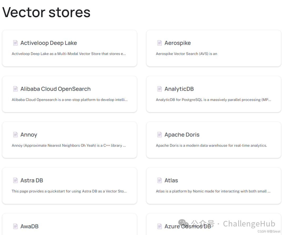Click the document icon next to Annoy
Viewport: 284px width, 235px height.
(16, 135)
